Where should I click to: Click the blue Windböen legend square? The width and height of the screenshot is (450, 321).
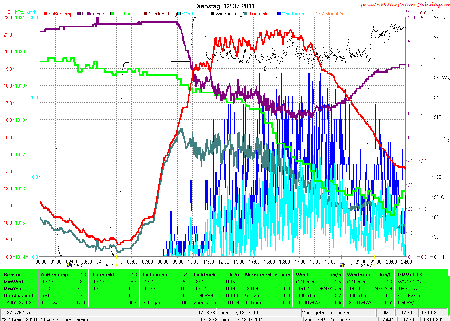click(279, 14)
